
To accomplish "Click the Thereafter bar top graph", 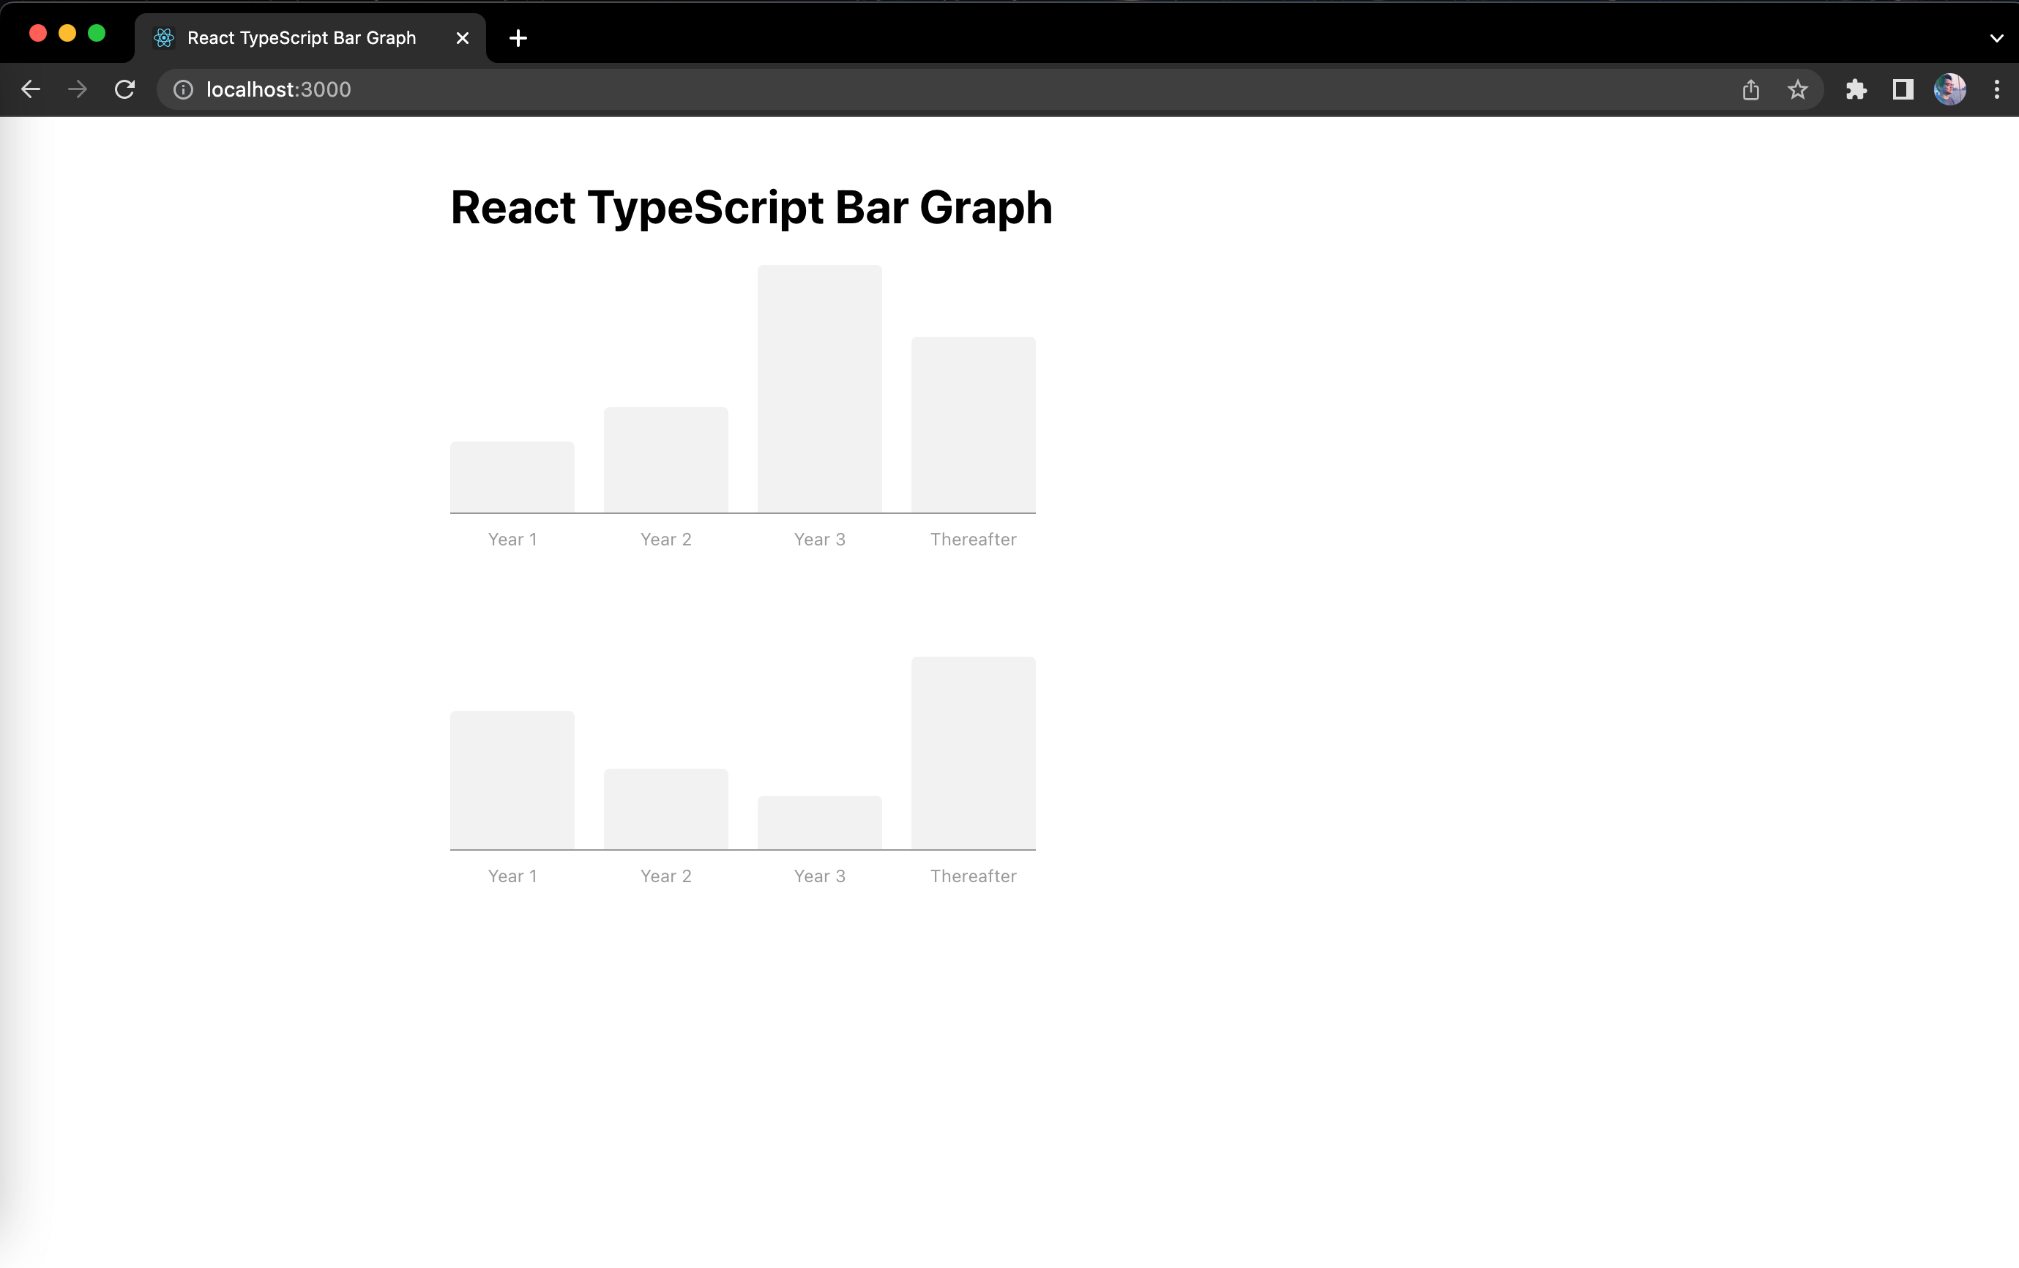I will point(971,424).
